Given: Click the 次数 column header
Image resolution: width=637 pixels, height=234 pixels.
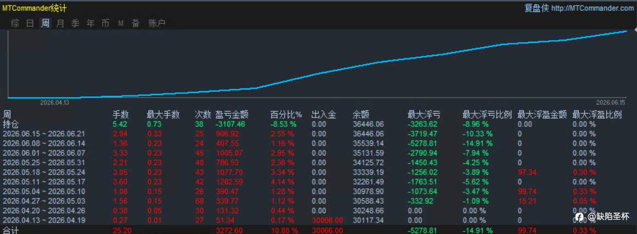Looking at the screenshot, I should pyautogui.click(x=203, y=115).
